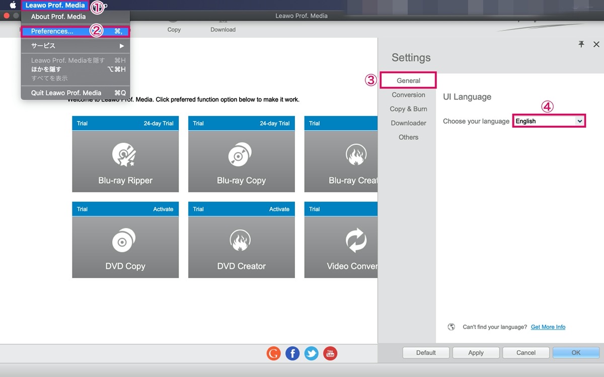Viewport: 604px width, 377px height.
Task: Select About Prof. Media from the menu
Action: click(58, 17)
